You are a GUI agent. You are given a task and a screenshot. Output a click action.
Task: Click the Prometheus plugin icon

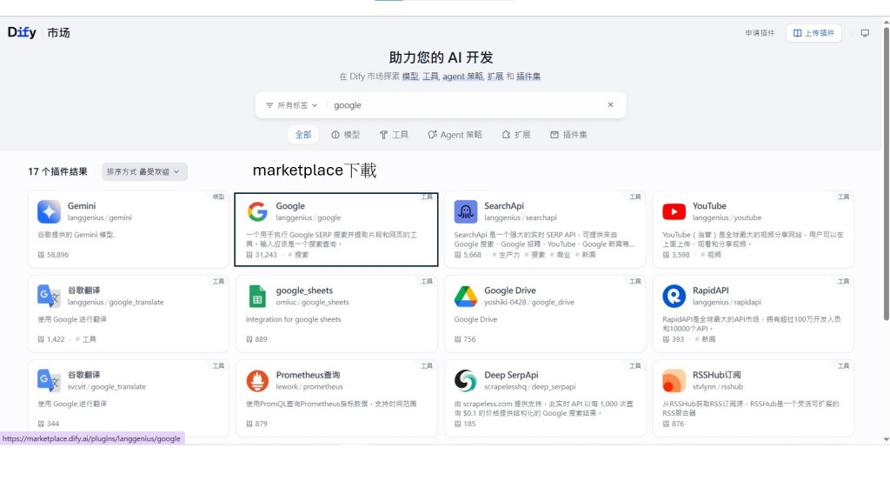pos(257,381)
